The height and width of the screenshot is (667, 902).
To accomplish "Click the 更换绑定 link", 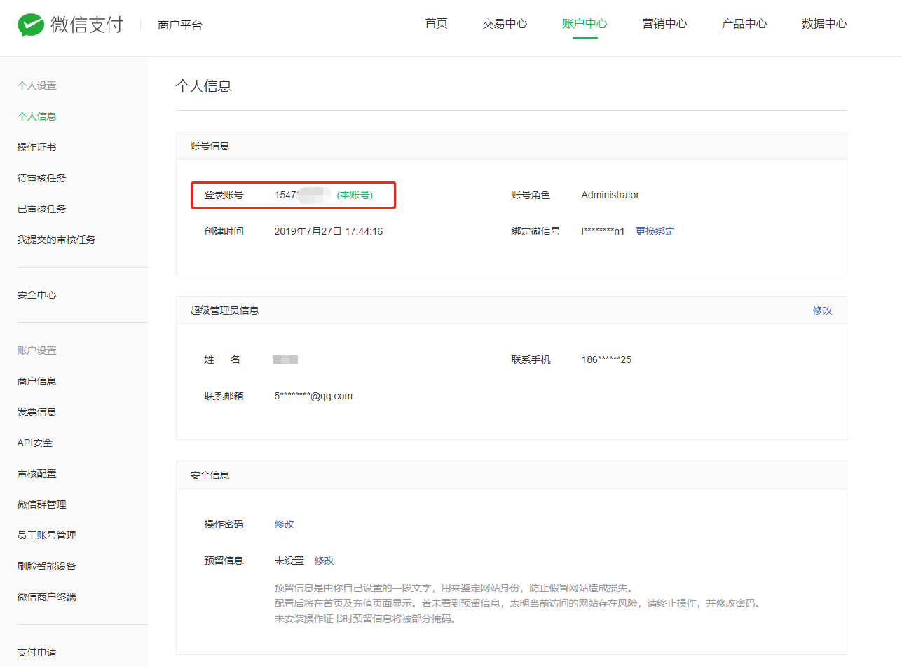I will coord(655,231).
